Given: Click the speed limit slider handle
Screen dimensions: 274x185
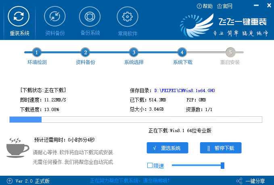Looking at the screenshot, I should click(222, 165).
